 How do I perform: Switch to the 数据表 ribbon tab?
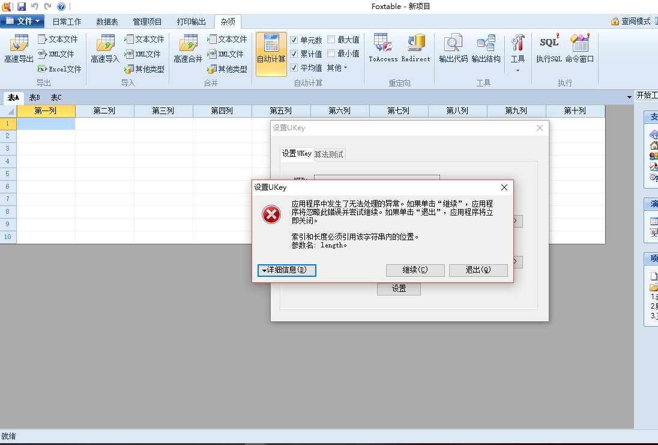pyautogui.click(x=107, y=22)
